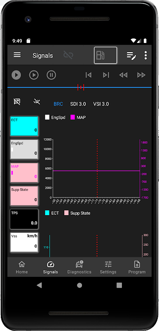Viewport: 159px width, 331px height.
Task: Open the edit list icon
Action: click(x=131, y=55)
